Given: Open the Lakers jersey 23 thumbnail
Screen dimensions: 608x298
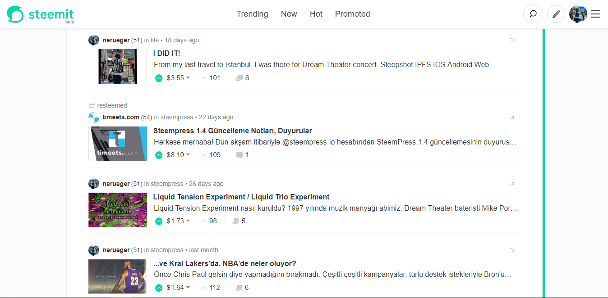Looking at the screenshot, I should (118, 276).
